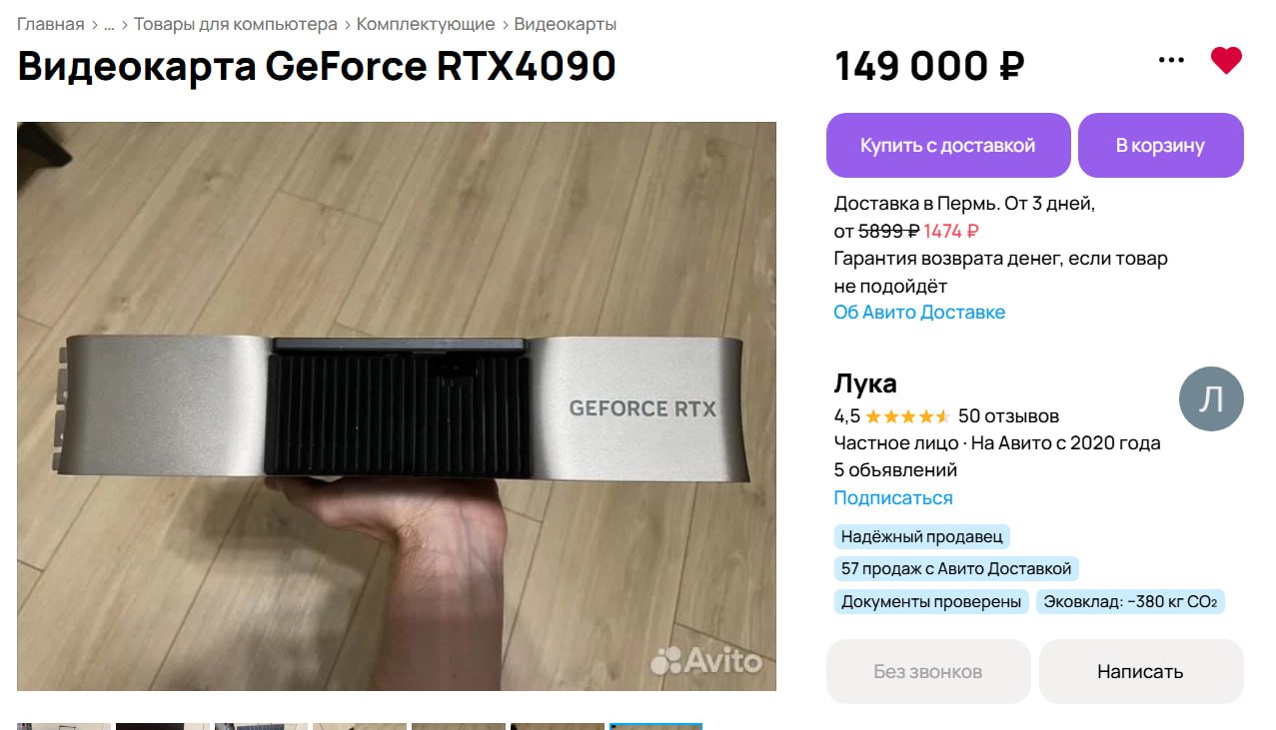This screenshot has width=1276, height=730.
Task: Click the star rating next to 4,5
Action: pyautogui.click(x=907, y=416)
